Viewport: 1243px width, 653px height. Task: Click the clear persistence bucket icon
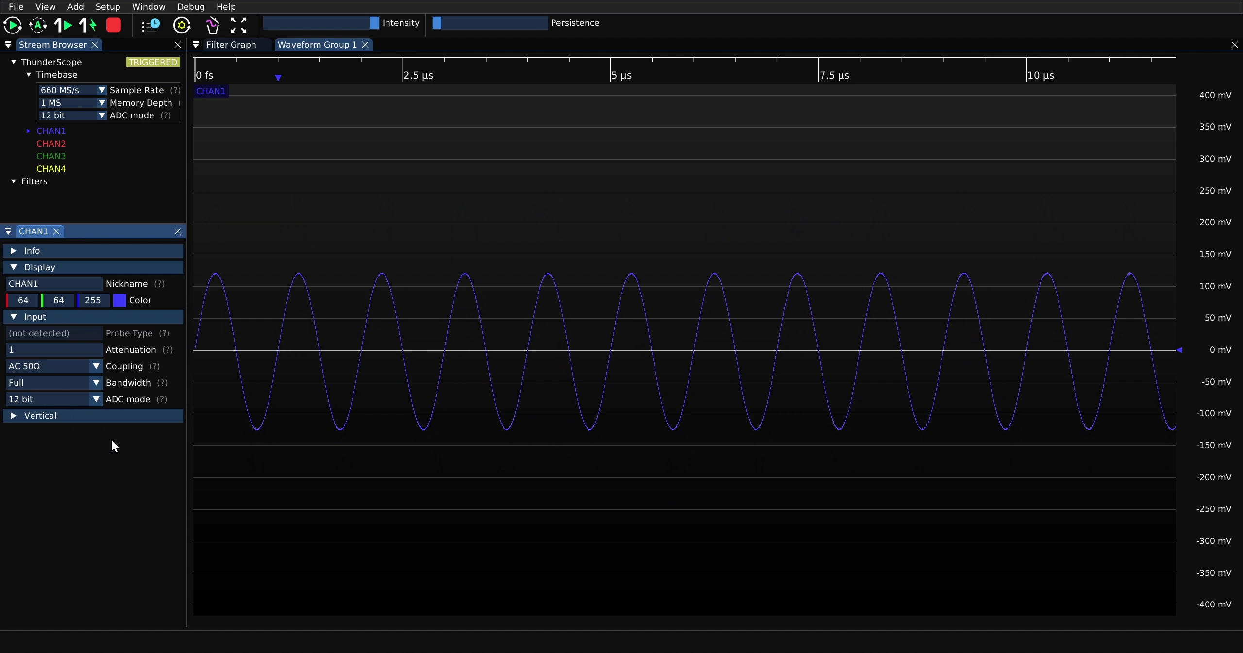[x=212, y=25]
